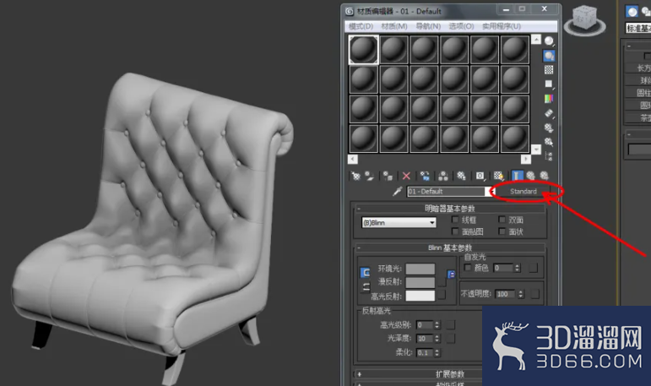Screen dimensions: 651x386
Task: Open the material editor Options icon
Action: click(549, 128)
